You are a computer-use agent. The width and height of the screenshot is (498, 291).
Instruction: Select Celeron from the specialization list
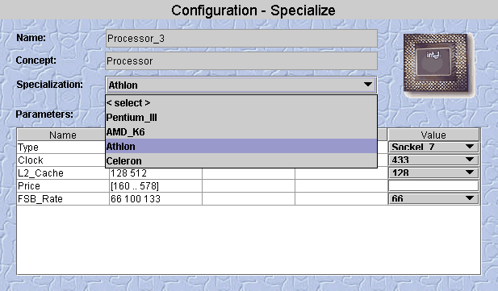(x=241, y=160)
